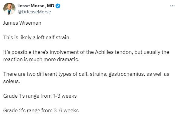Click the text reaction is much more dramatic
The width and height of the screenshot is (179, 115).
point(41,59)
